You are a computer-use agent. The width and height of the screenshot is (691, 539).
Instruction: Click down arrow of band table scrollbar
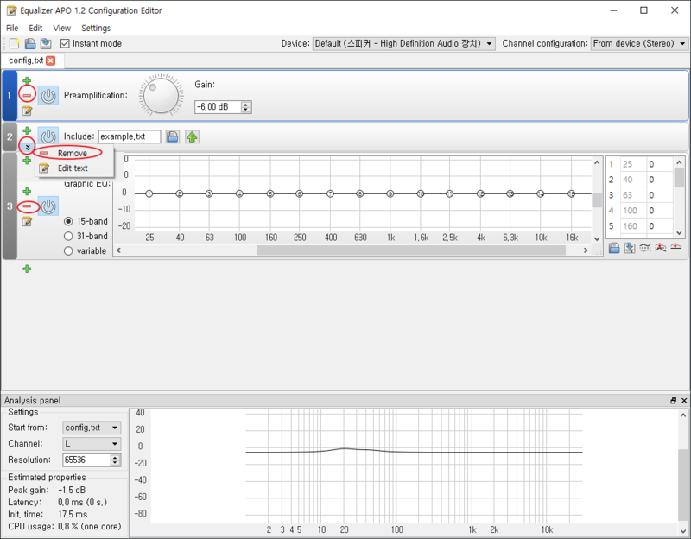tap(679, 232)
